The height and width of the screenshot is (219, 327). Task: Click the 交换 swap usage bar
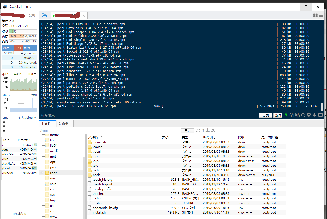23,41
